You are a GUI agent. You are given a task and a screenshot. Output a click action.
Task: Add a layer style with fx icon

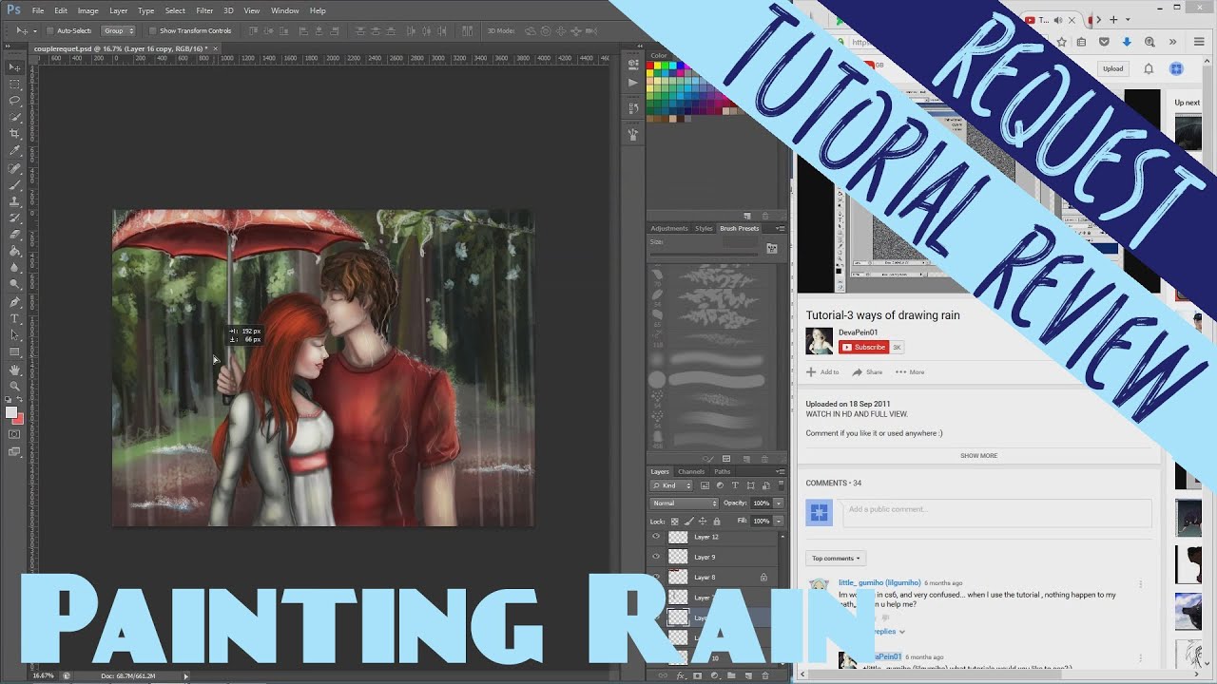pos(681,675)
